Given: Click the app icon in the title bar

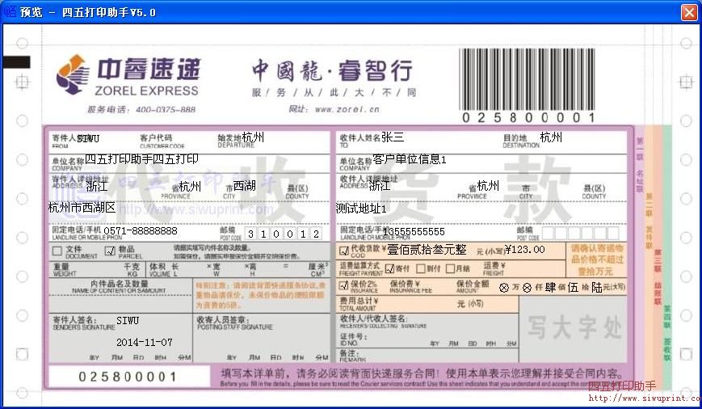Looking at the screenshot, I should pyautogui.click(x=10, y=11).
